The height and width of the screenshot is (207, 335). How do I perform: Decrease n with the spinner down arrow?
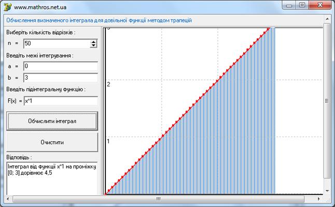[93, 46]
